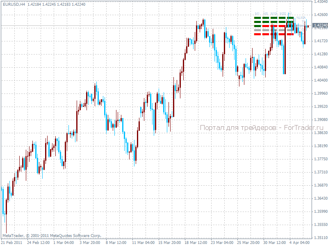The image size is (328, 246).
Task: Click the 15 Mar 20:00 time axis label
Action: pyautogui.click(x=169, y=242)
